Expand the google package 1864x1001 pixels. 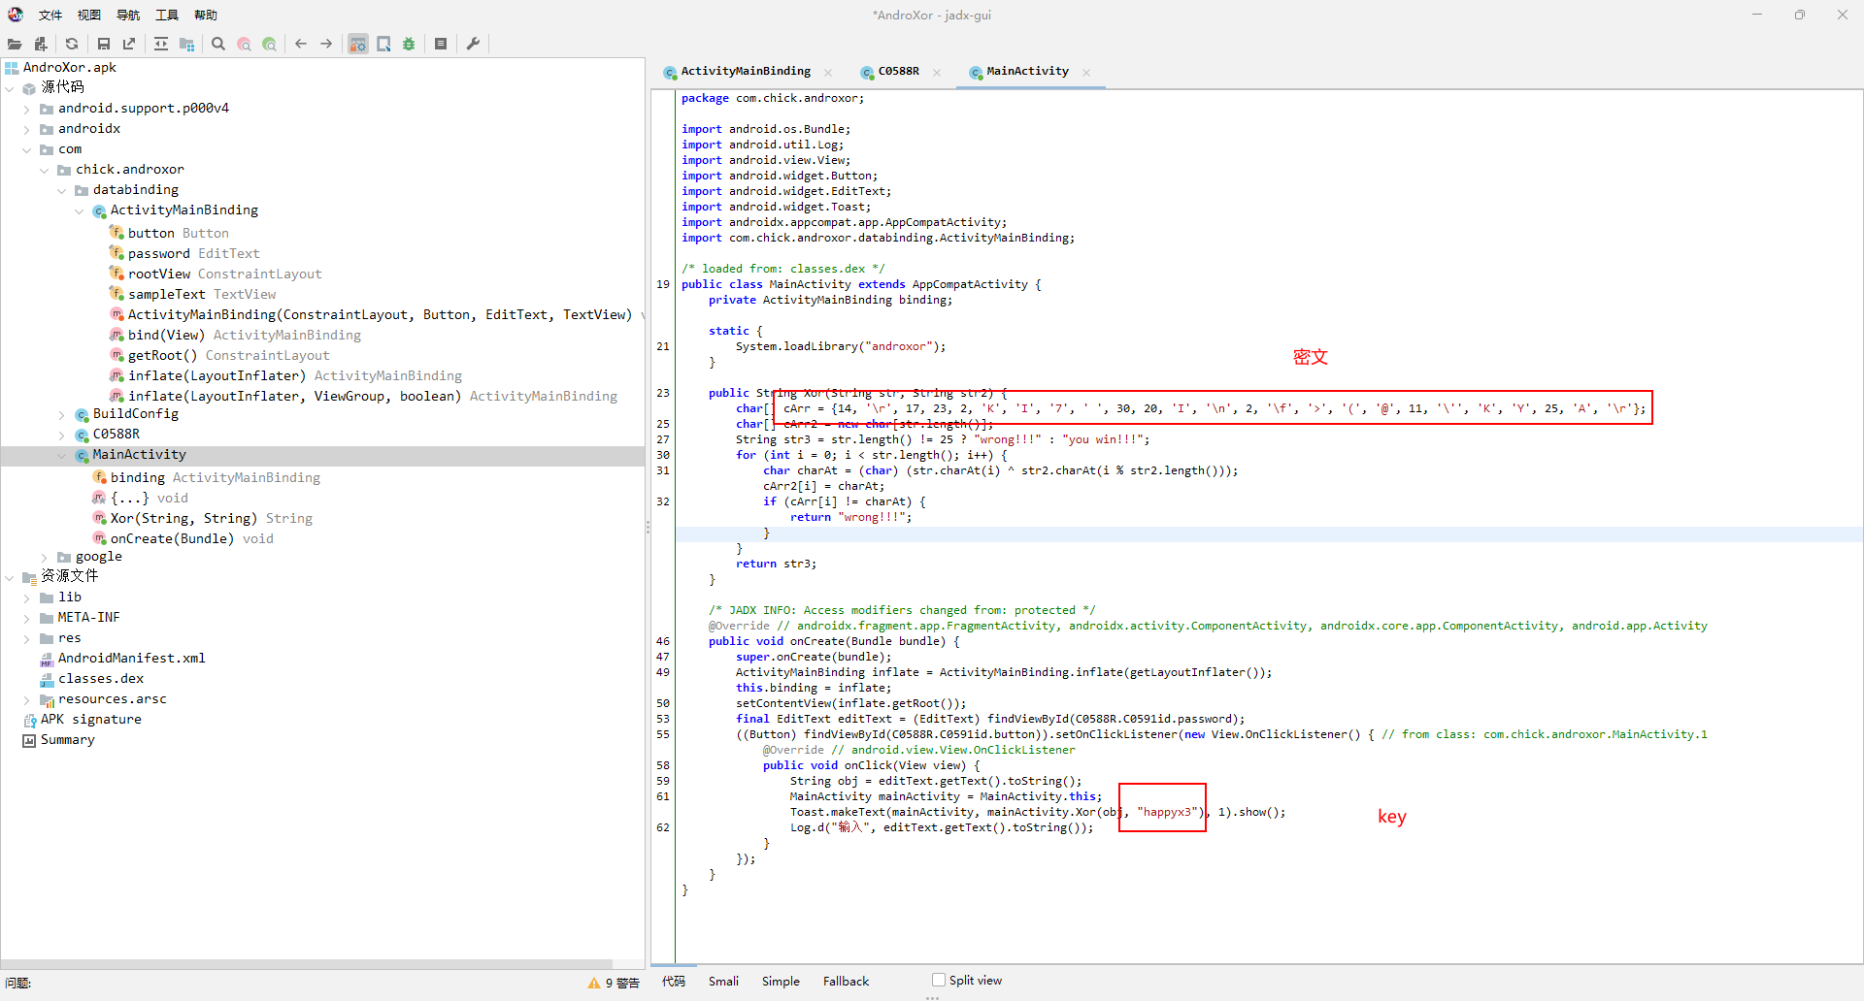coord(45,558)
